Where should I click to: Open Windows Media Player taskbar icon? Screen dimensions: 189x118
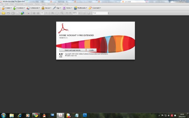point(28,115)
